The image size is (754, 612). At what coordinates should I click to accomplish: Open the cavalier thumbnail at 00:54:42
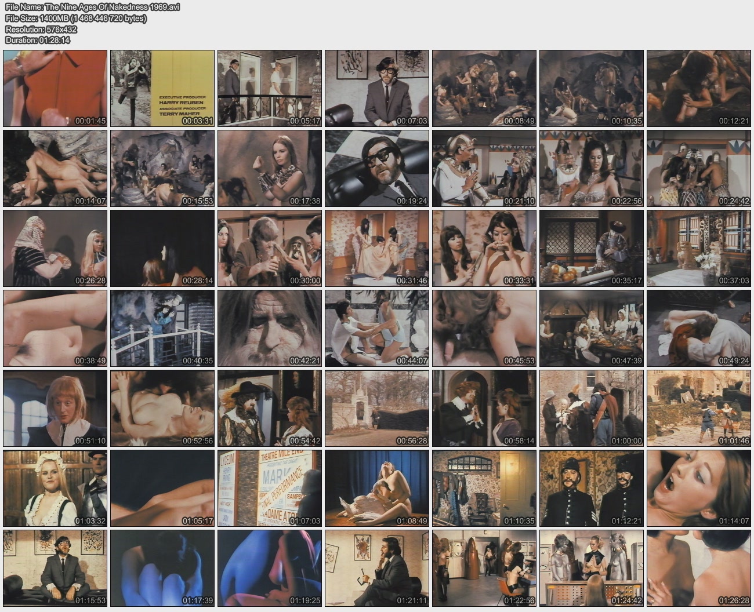tap(270, 408)
